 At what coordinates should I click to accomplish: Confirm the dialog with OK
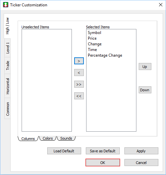pyautogui.click(x=103, y=163)
